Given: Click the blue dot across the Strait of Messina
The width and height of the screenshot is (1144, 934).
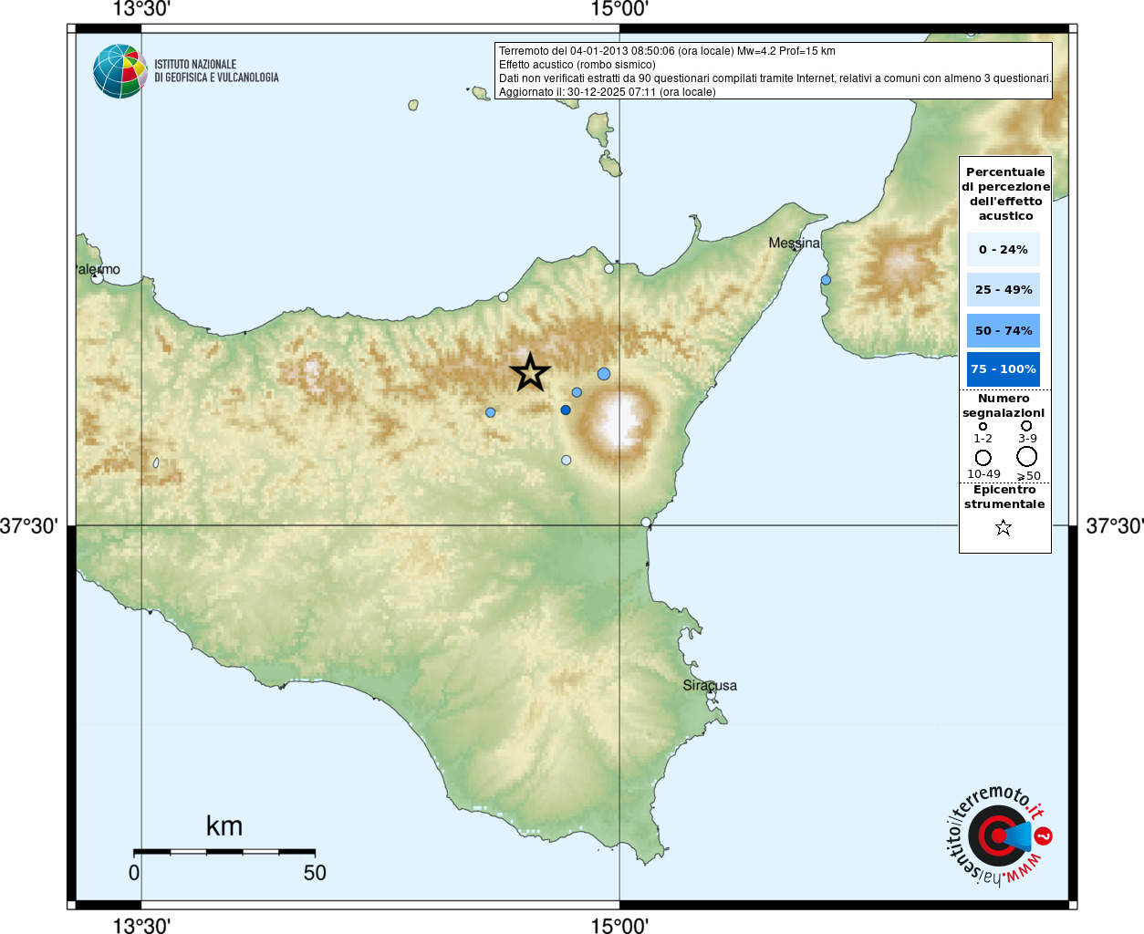Looking at the screenshot, I should [x=826, y=280].
